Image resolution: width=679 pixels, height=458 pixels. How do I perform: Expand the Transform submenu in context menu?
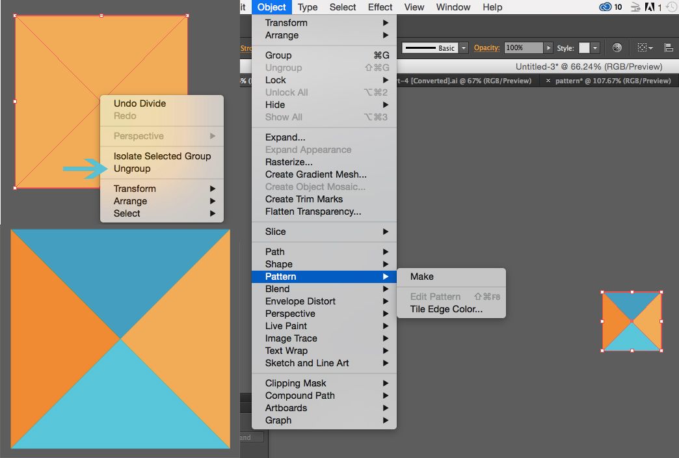[x=134, y=188]
